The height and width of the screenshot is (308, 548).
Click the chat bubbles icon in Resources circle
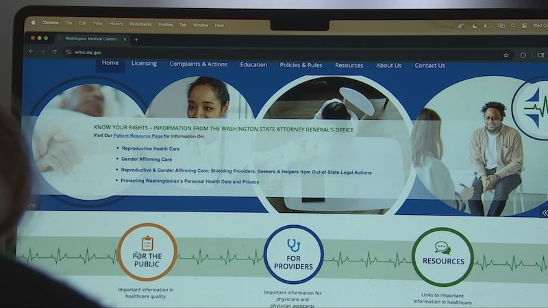click(x=443, y=248)
